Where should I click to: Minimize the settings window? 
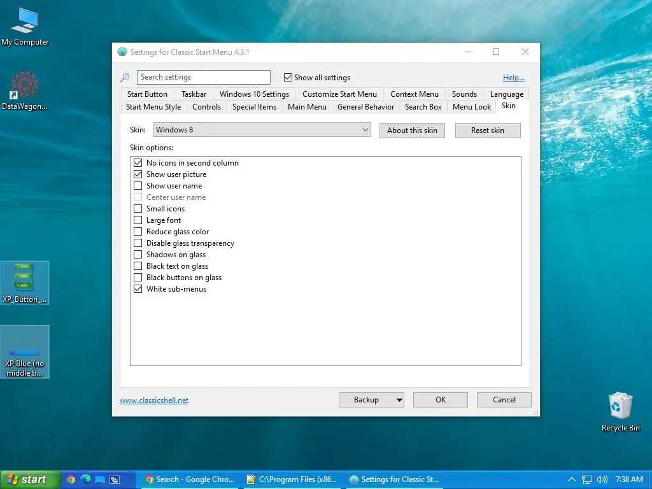[x=467, y=52]
